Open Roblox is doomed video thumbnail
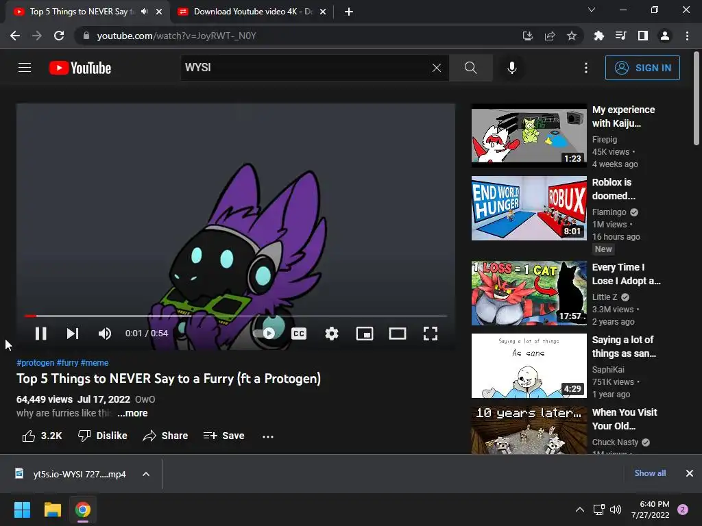Screen dimensions: 702x526 click(529, 208)
